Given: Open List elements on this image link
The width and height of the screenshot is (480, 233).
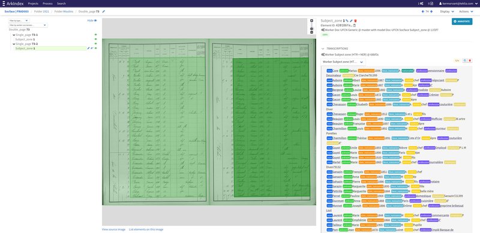Looking at the screenshot, I should pos(146,229).
